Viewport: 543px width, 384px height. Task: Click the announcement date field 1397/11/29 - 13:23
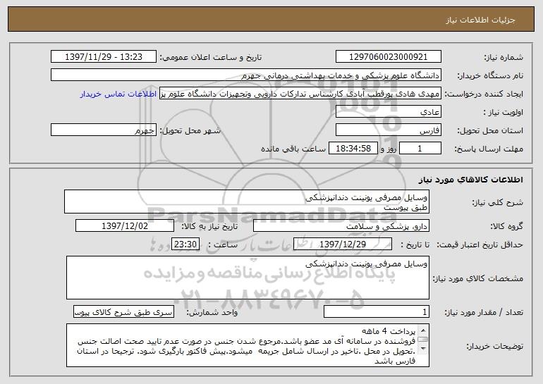point(104,57)
